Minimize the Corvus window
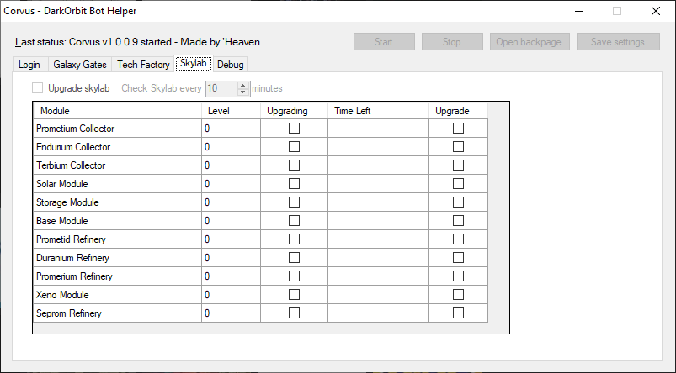676x373 pixels. [x=579, y=11]
